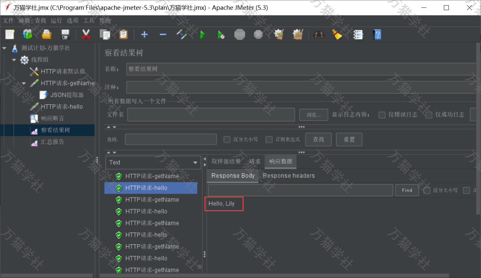Open the Function Helper list icon

click(x=358, y=35)
